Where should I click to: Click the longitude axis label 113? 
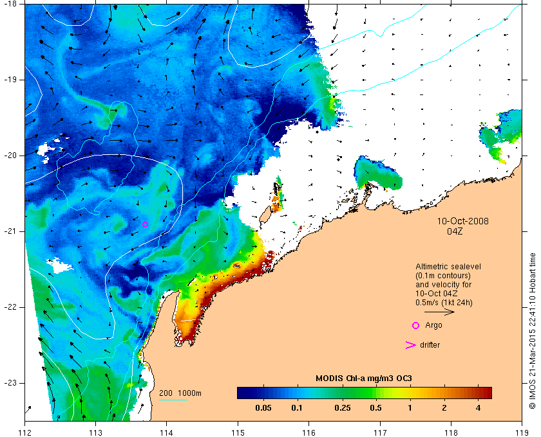click(x=95, y=433)
